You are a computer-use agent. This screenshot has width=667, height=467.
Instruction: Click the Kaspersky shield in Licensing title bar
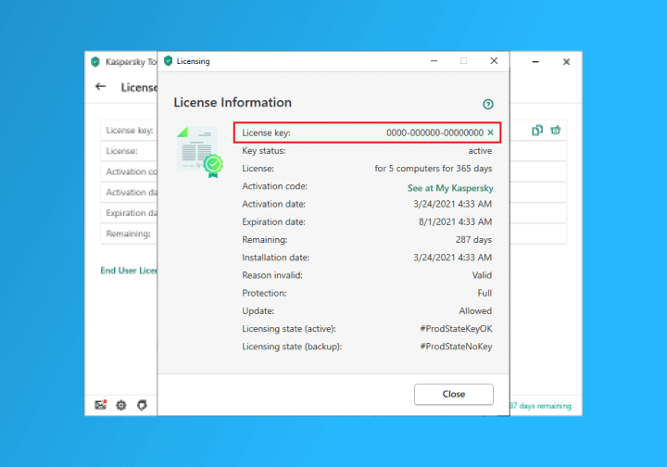[x=168, y=61]
